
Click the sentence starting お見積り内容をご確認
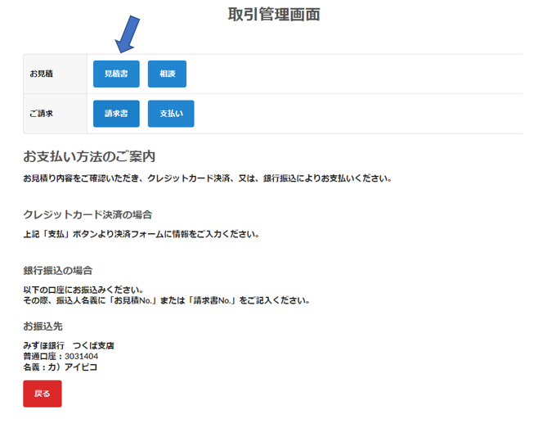(208, 178)
